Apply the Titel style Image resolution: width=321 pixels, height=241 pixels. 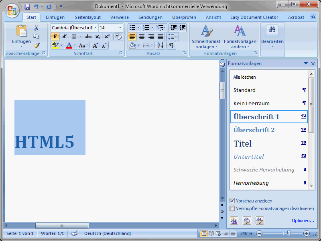click(269, 143)
